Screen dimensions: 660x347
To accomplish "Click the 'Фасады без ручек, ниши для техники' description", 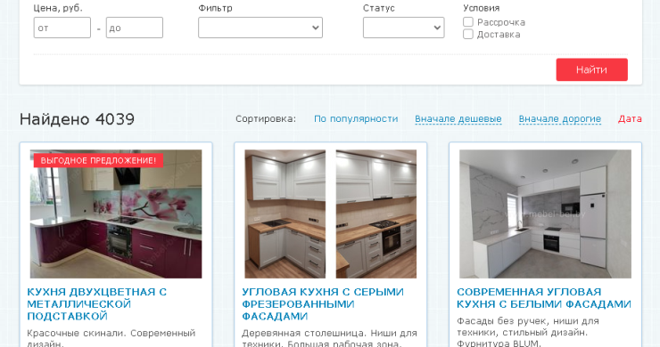I will click(x=528, y=332).
